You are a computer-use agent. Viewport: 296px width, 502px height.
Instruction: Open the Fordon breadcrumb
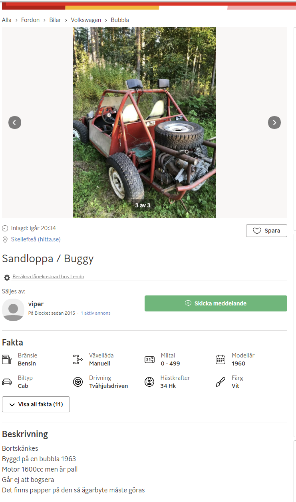tap(30, 20)
